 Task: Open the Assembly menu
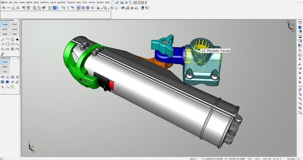(62, 2)
